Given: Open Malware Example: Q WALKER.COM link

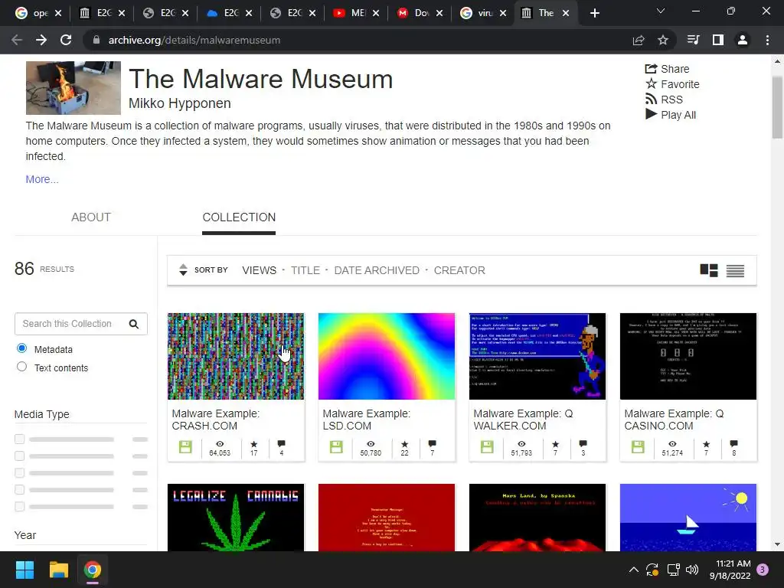Looking at the screenshot, I should click(x=523, y=420).
